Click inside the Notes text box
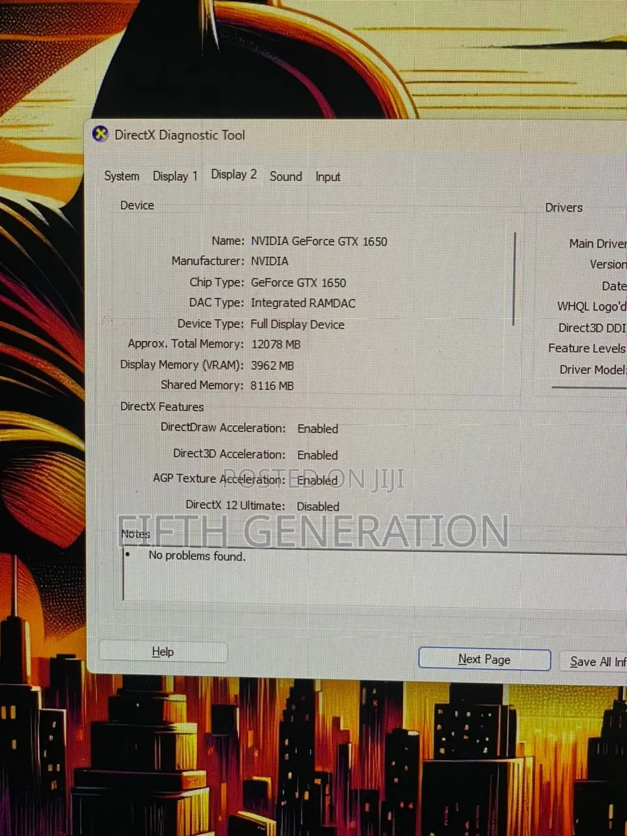Viewport: 627px width, 836px height. coord(375,576)
